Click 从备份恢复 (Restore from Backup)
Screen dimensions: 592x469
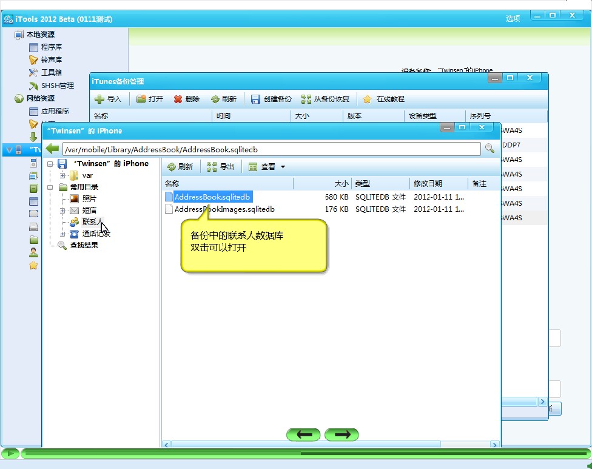pos(326,99)
